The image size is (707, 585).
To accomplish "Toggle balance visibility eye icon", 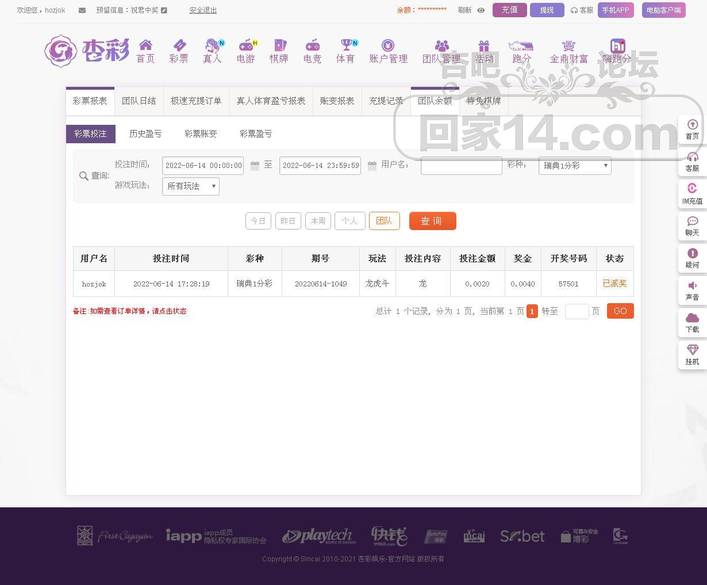I will pos(481,10).
